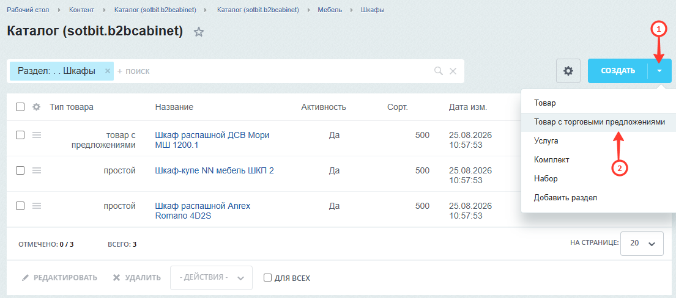Check the row Шкаф-купе NN мебель ШКП 2

pyautogui.click(x=20, y=170)
